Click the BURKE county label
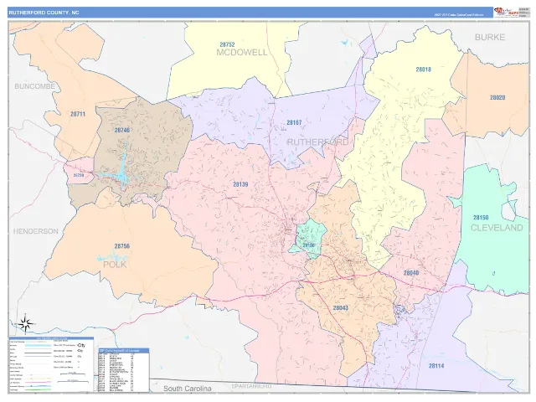536x402 pixels. (x=490, y=37)
